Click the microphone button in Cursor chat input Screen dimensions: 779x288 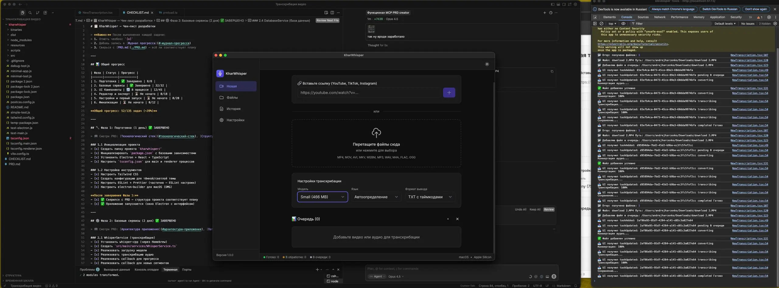pos(554,276)
